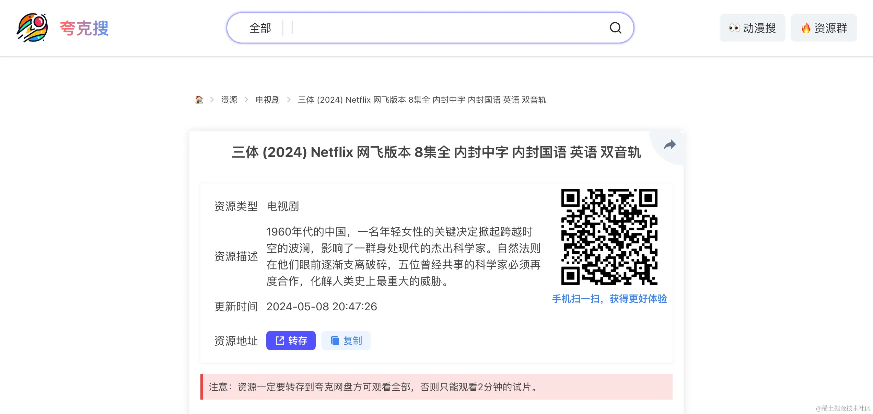Screen dimensions: 873x414
Task: Click the share arrow icon
Action: pos(670,145)
